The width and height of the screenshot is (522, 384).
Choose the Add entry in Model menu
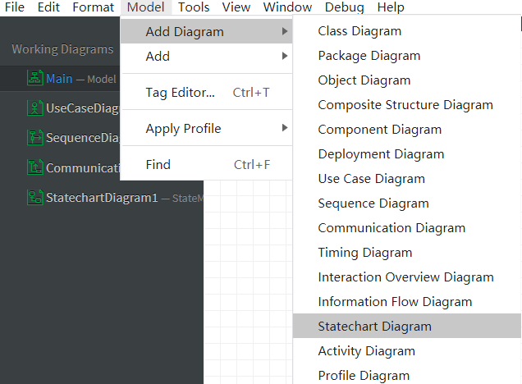click(206, 56)
